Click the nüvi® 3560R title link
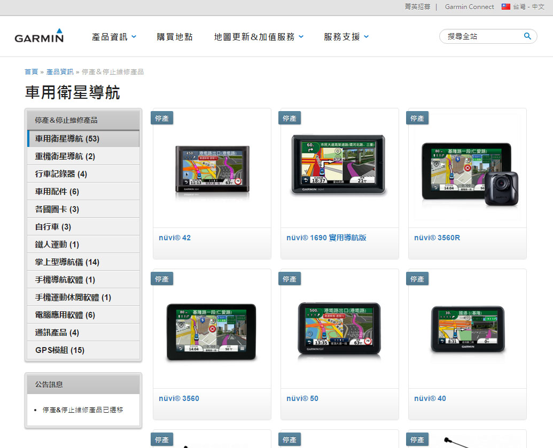This screenshot has width=553, height=448. [x=437, y=238]
